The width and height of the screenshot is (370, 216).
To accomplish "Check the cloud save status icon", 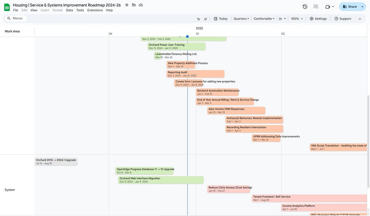I will click(141, 5).
